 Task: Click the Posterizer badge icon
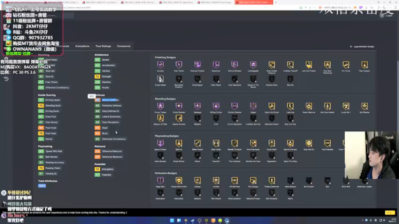click(x=216, y=65)
